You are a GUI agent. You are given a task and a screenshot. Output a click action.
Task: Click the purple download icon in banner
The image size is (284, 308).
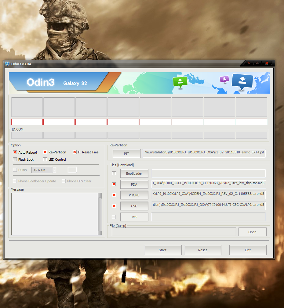(224, 79)
